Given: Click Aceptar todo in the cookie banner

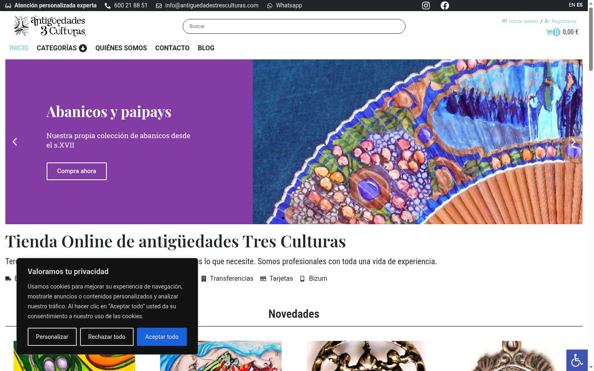Looking at the screenshot, I should (162, 337).
